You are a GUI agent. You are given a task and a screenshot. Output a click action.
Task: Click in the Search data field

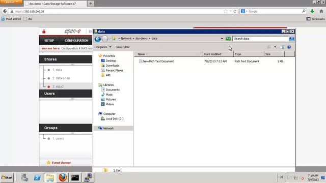261,39
